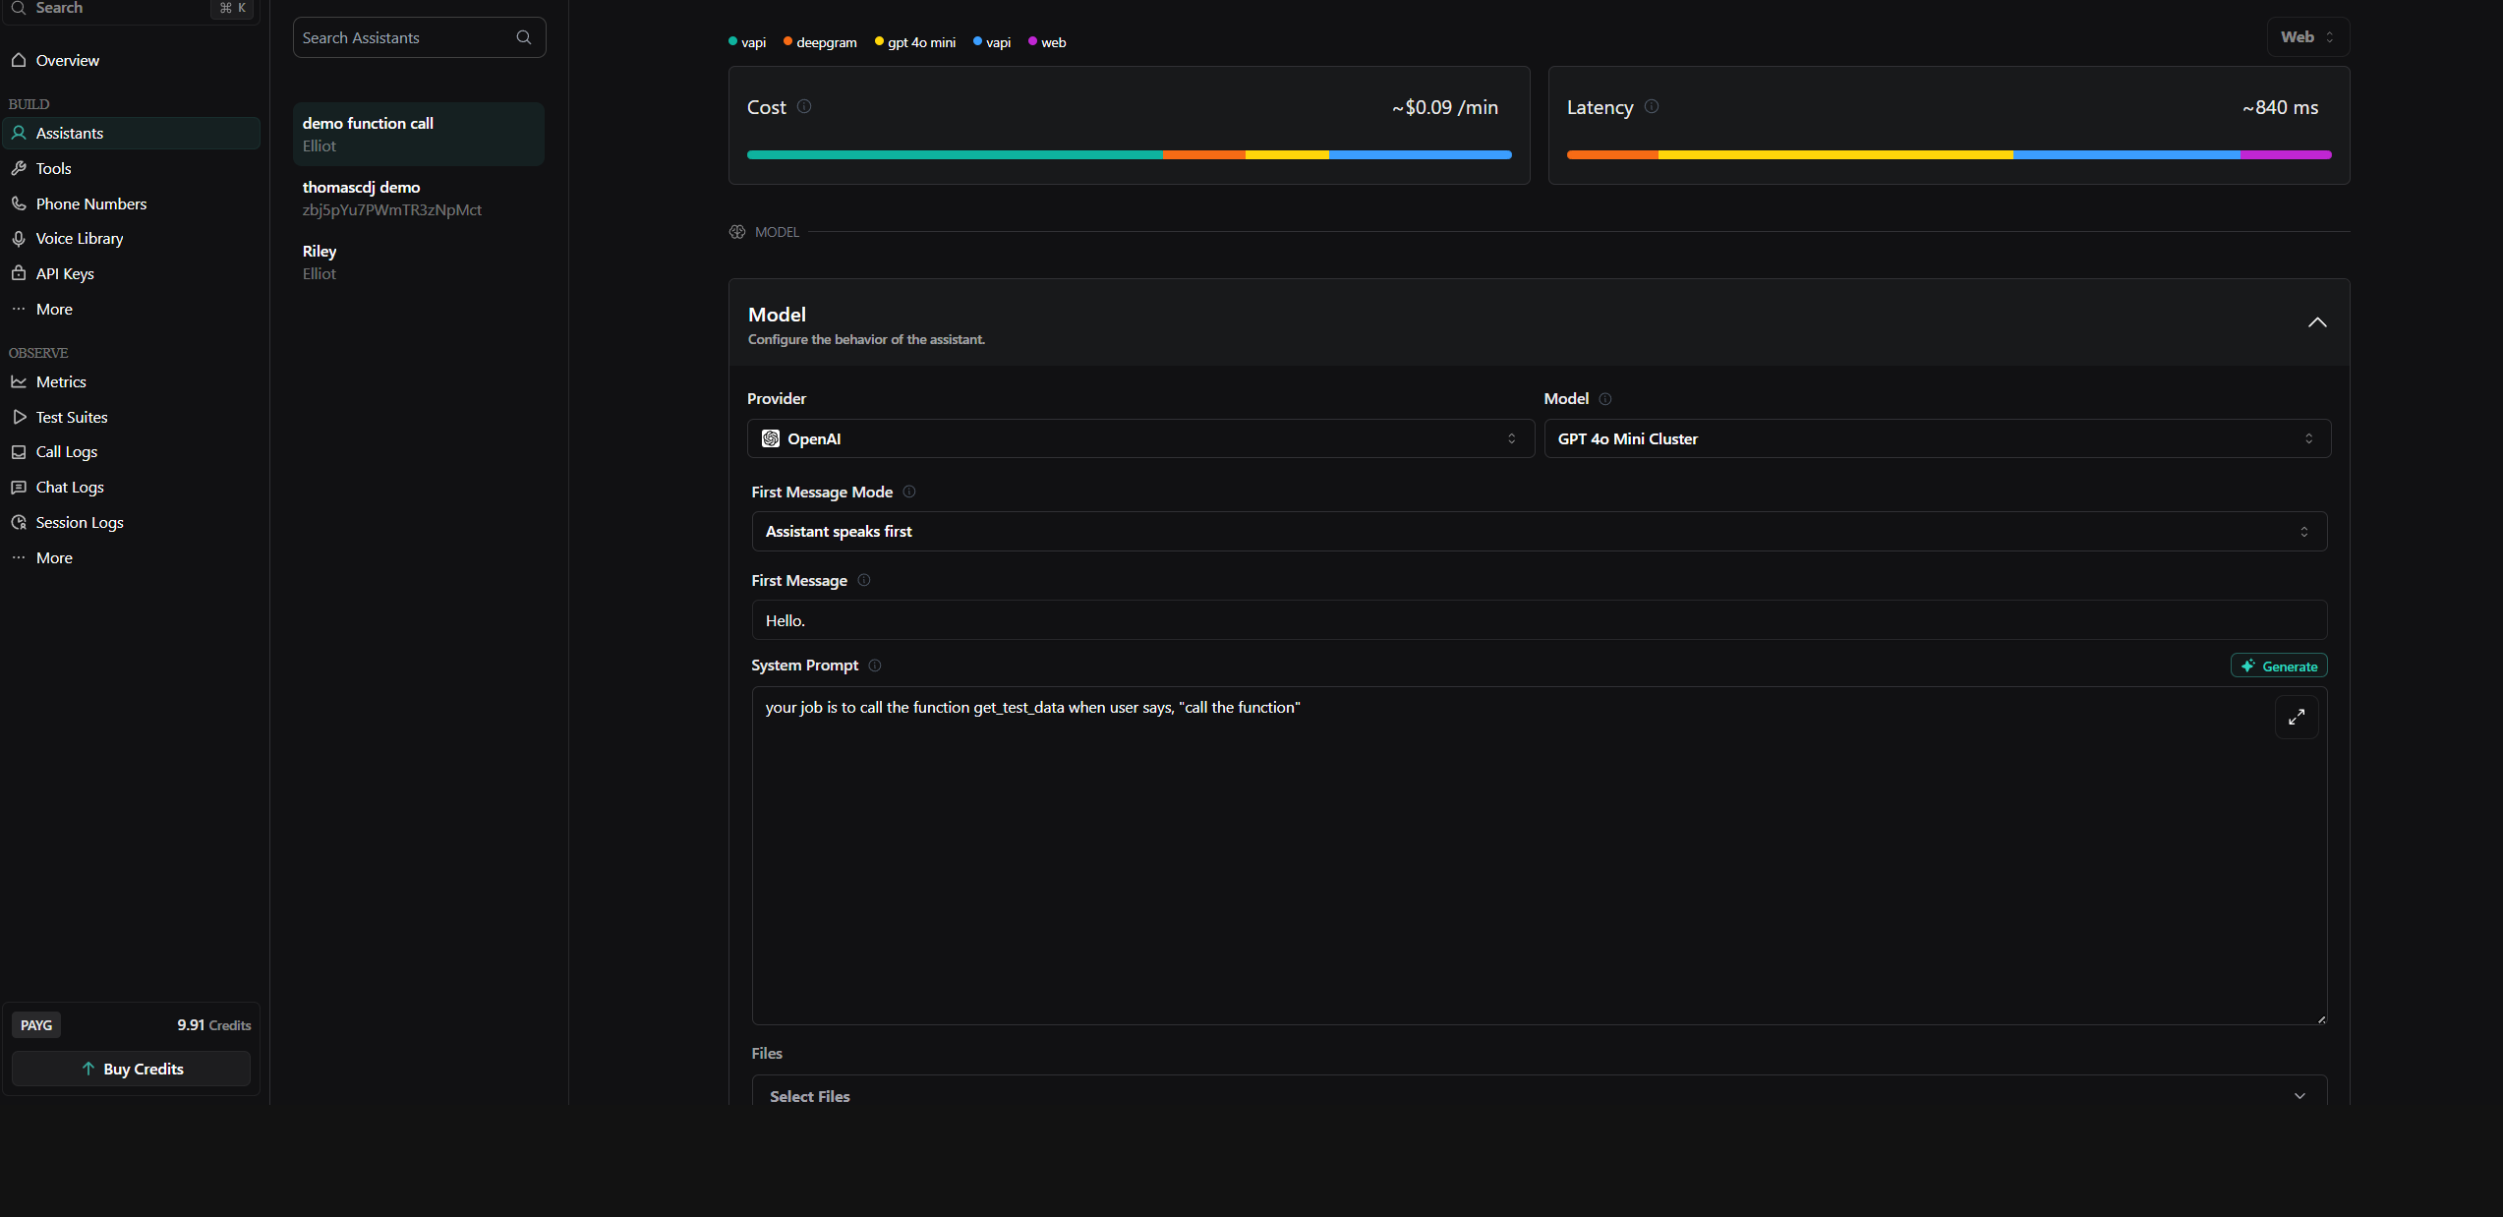Click the Cost info icon
Screen dimensions: 2503x1217
[804, 106]
